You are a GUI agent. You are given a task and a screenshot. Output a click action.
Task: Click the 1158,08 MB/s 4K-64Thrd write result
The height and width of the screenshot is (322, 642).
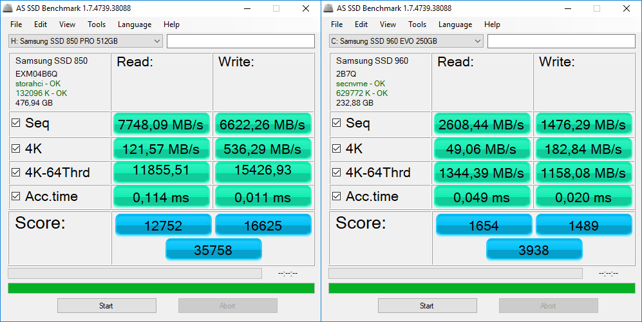[583, 173]
